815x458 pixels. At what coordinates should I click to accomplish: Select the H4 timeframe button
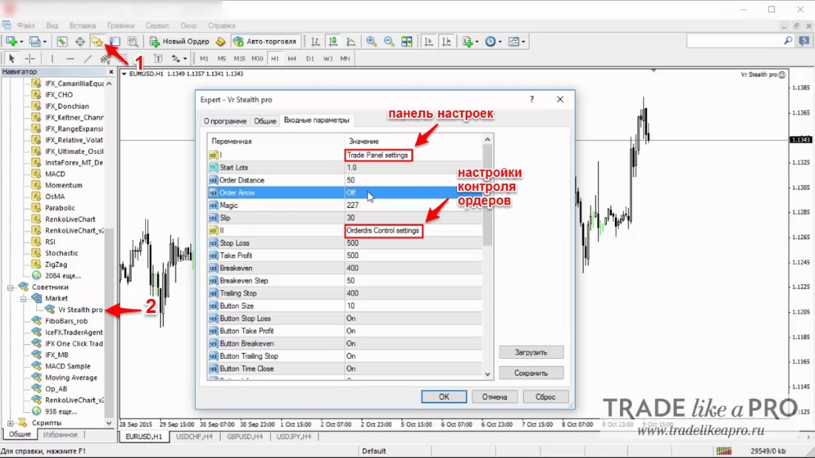pyautogui.click(x=292, y=58)
